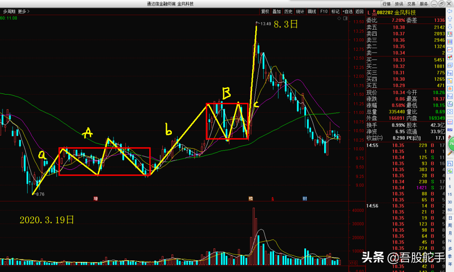Click the 统计 button
Image resolution: width=454 pixels, height=272 pixels.
[300, 12]
